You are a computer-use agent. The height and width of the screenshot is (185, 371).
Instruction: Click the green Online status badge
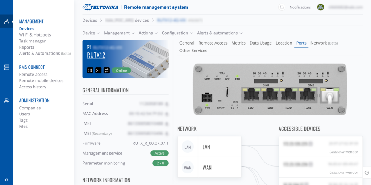121,71
